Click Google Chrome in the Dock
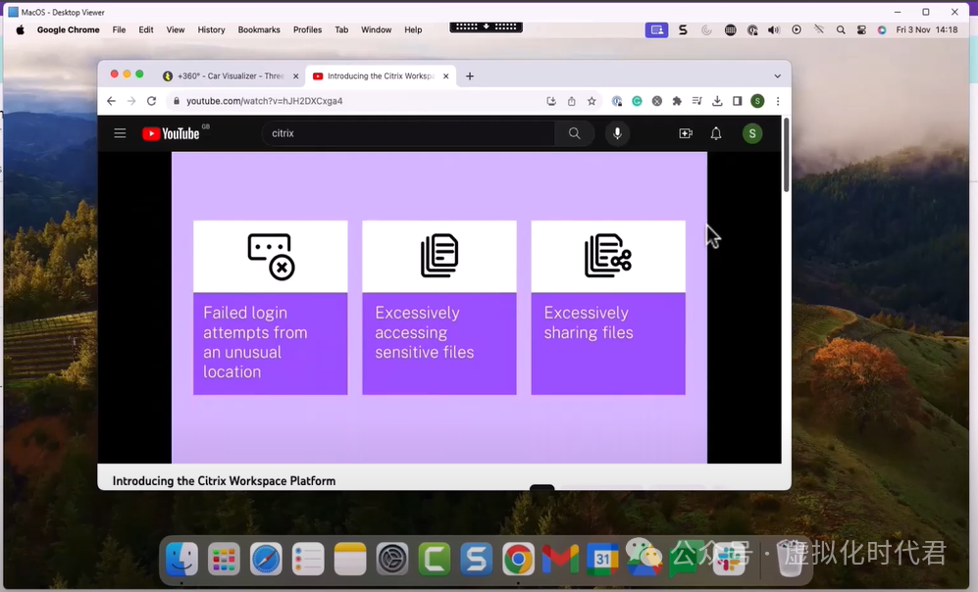 coord(518,559)
